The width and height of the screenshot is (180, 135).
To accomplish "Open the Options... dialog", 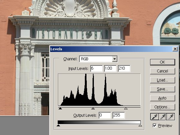I will coord(162,107).
